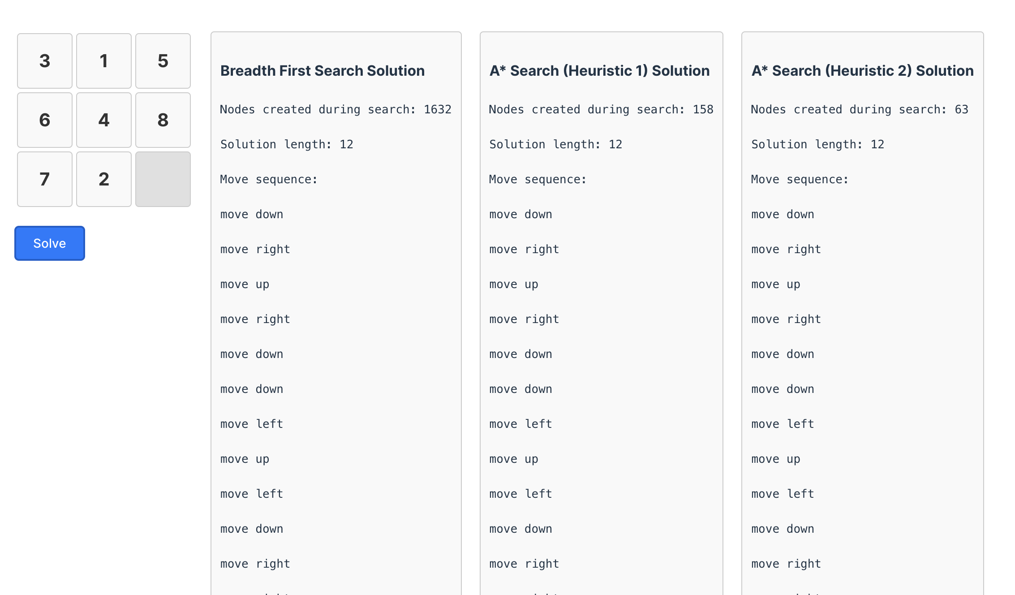Click puzzle tile number 3
This screenshot has width=1015, height=595.
click(45, 61)
